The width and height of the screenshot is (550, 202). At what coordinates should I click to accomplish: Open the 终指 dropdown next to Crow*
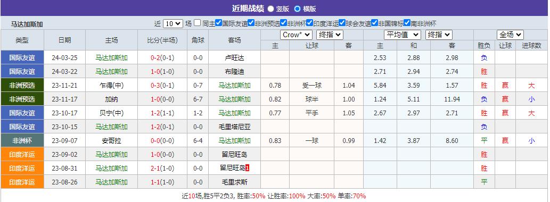(330, 35)
